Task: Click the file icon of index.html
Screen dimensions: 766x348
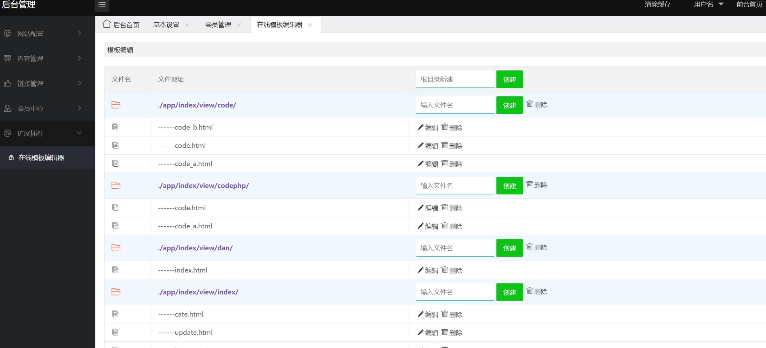Action: [116, 270]
